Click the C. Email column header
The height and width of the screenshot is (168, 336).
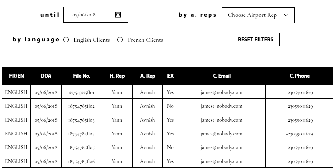click(222, 76)
